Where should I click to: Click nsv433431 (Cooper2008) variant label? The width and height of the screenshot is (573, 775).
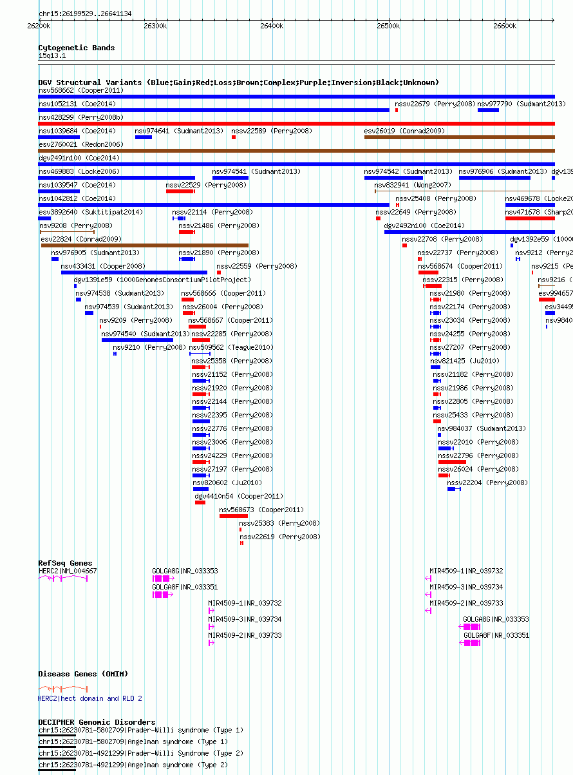(x=103, y=266)
